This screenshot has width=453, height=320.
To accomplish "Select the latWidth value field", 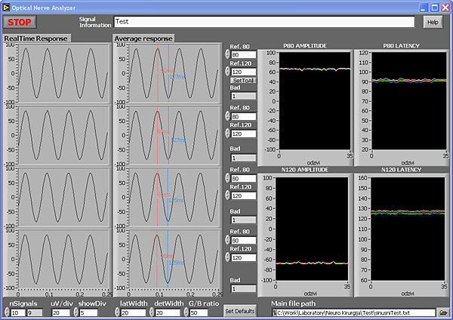I will [x=133, y=312].
